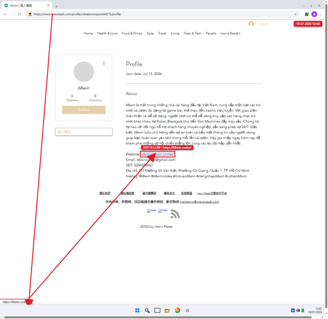Click the RSS feed icon in footer
The height and width of the screenshot is (319, 328).
[x=175, y=214]
